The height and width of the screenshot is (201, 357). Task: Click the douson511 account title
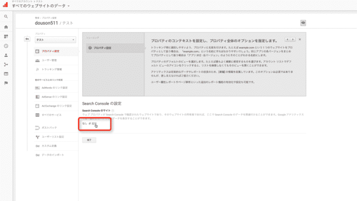pyautogui.click(x=47, y=23)
